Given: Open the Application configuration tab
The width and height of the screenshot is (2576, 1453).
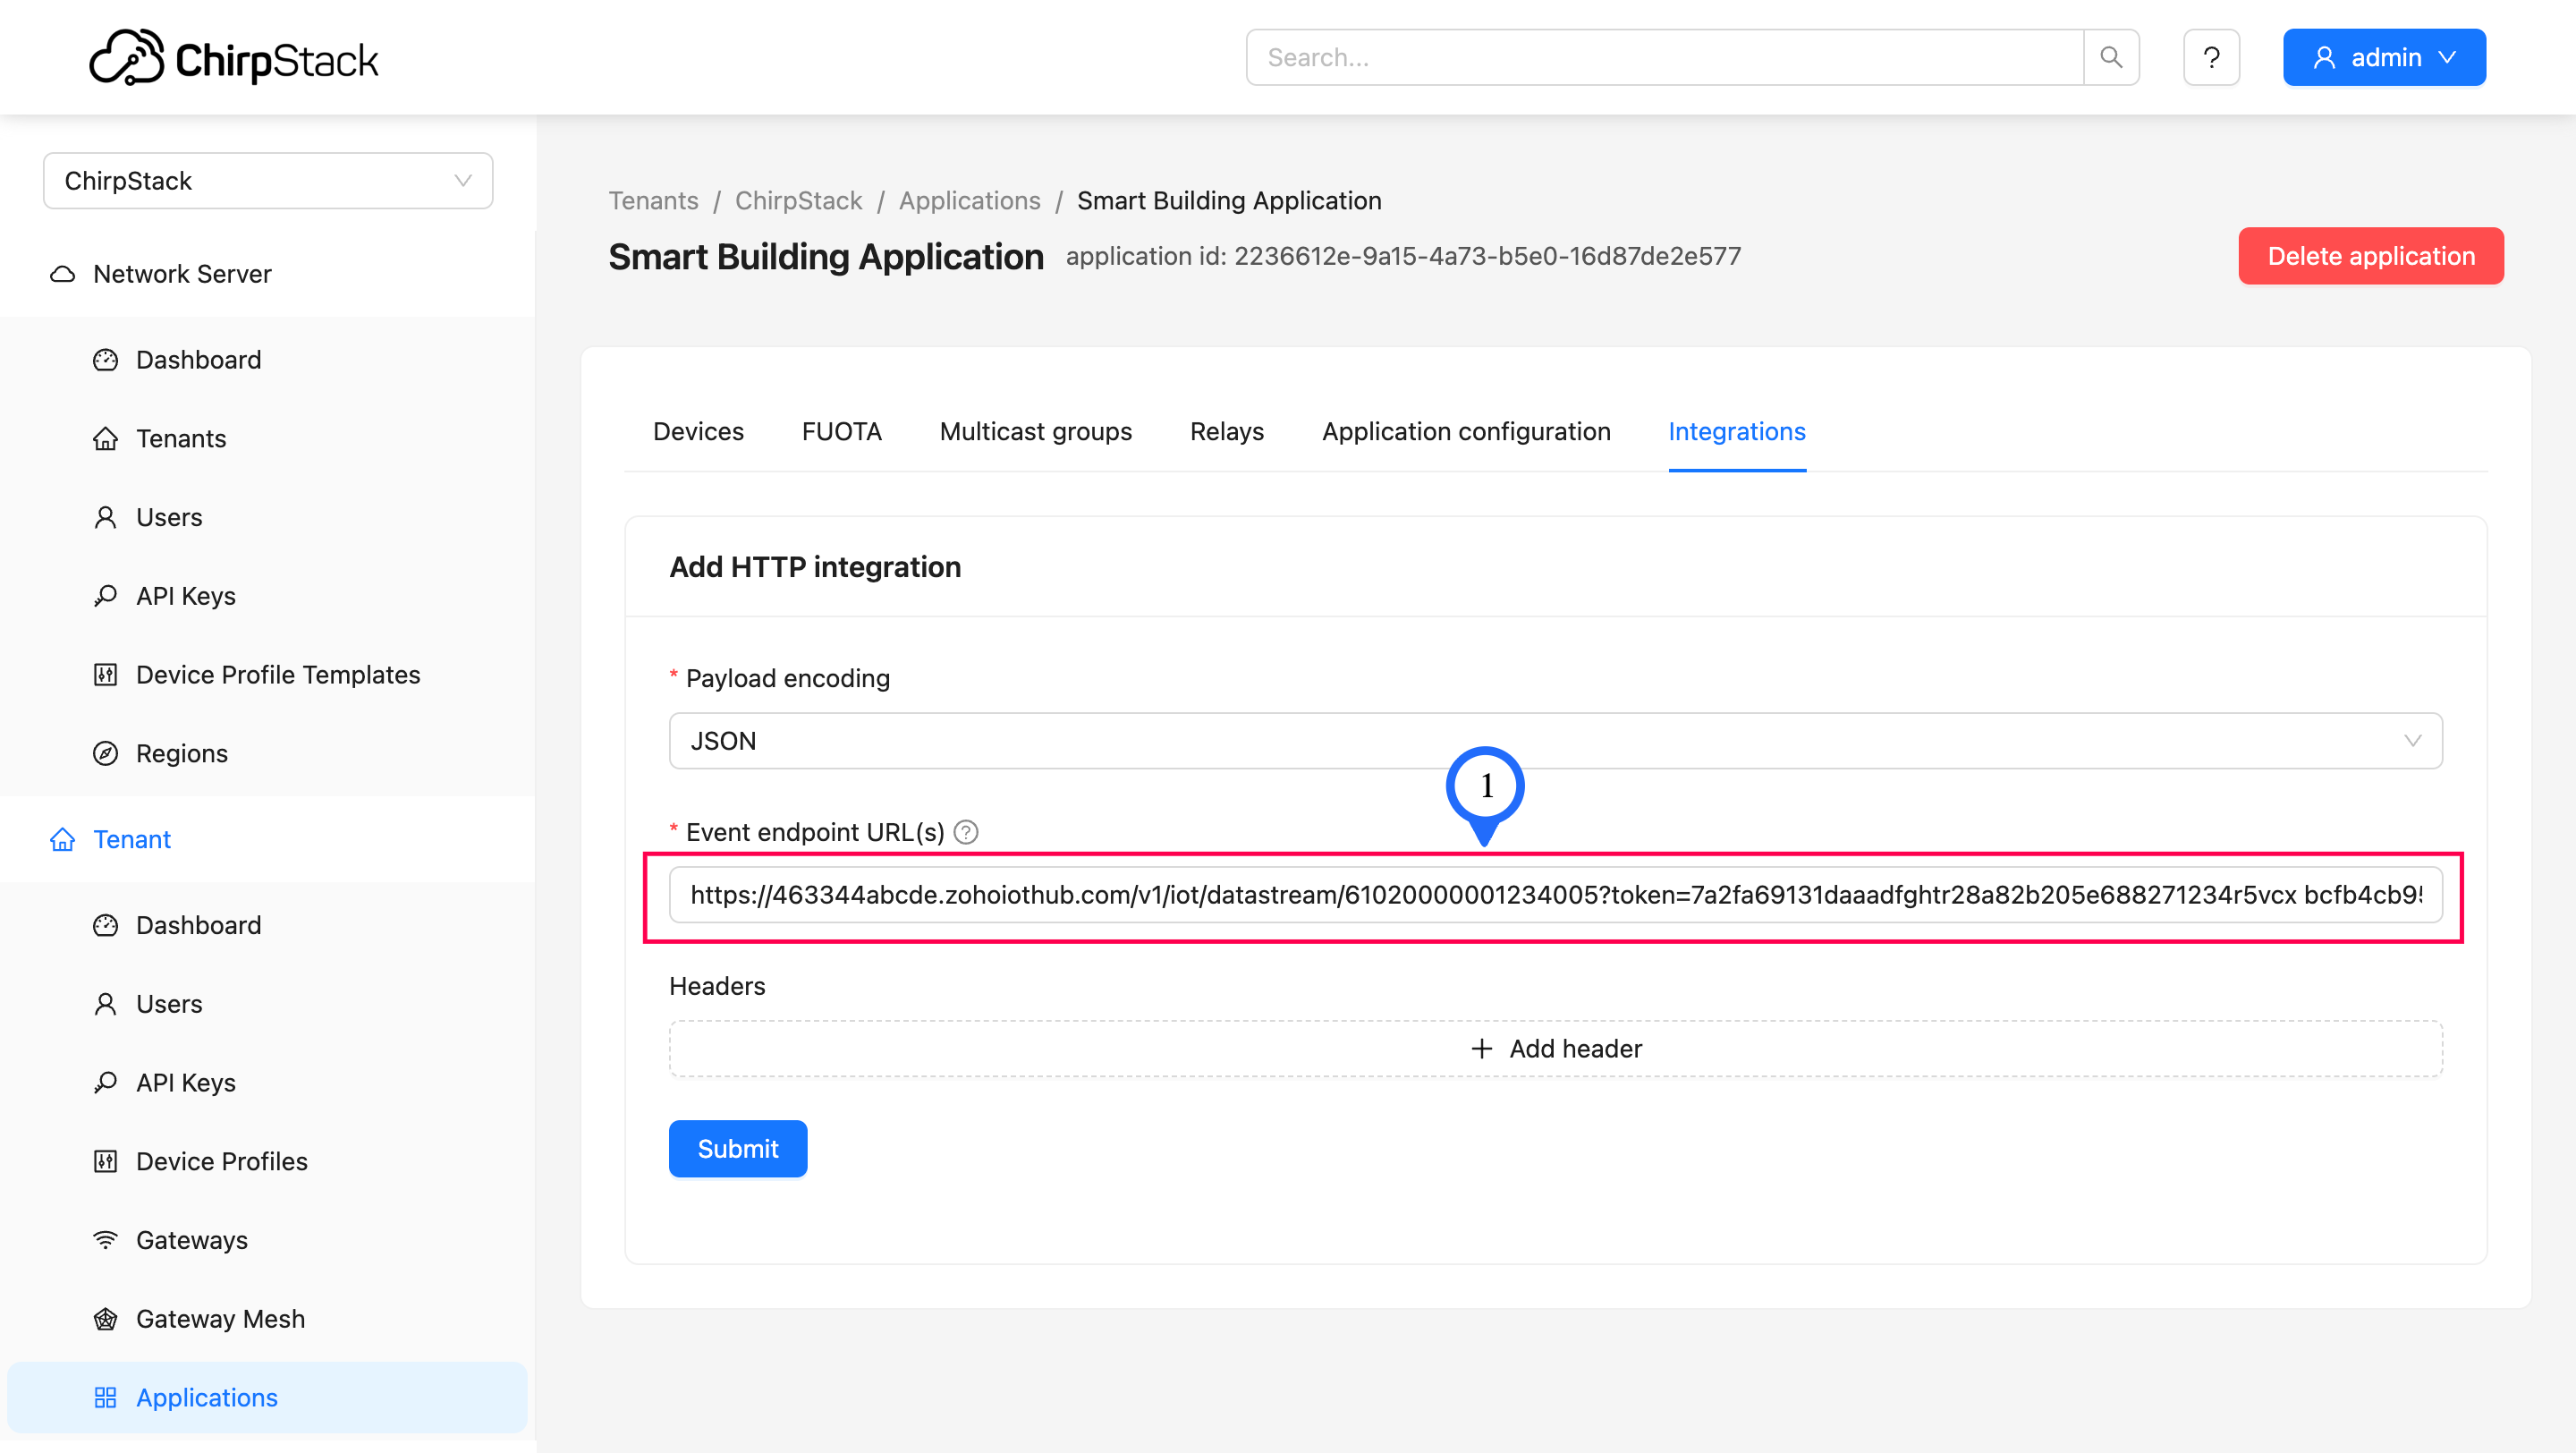Looking at the screenshot, I should pyautogui.click(x=1465, y=431).
